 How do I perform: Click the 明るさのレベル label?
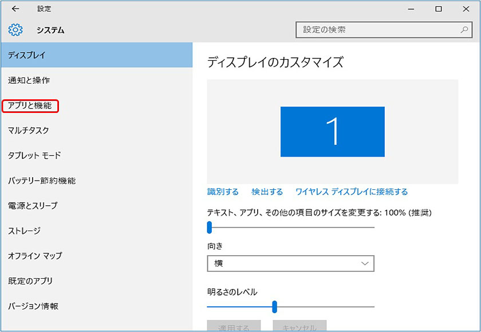[232, 292]
